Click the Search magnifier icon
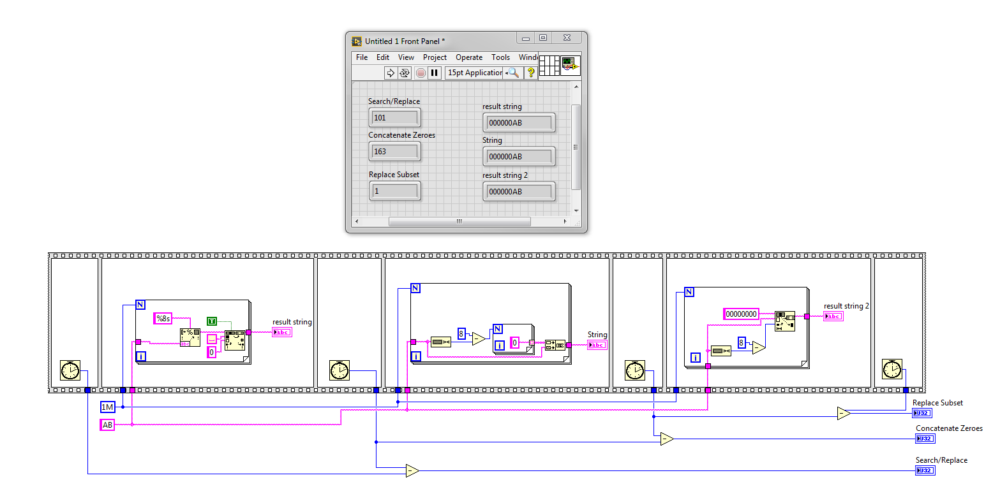Screen dimensions: 1000x487 [x=513, y=73]
